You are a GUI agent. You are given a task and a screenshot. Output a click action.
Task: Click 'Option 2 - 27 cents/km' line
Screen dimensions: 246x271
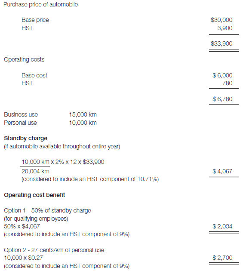pos(54,250)
